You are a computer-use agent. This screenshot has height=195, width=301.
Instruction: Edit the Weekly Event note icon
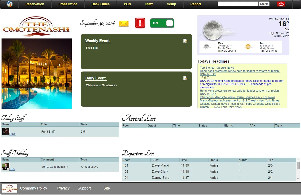coord(185,41)
